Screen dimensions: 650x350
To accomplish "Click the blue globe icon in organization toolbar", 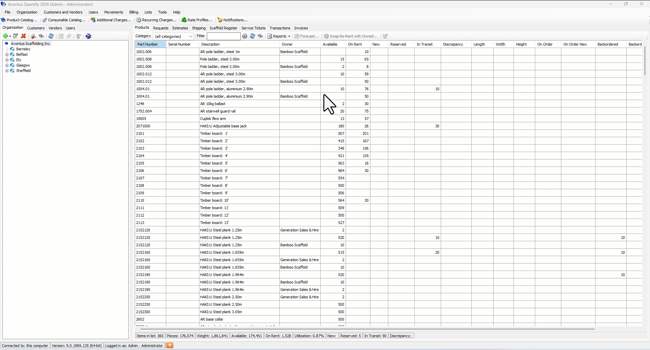I will [x=88, y=36].
